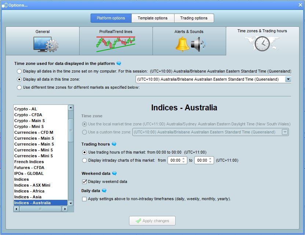Click stepper arrows on 'to' time field
305x235 pixels.
210,160
